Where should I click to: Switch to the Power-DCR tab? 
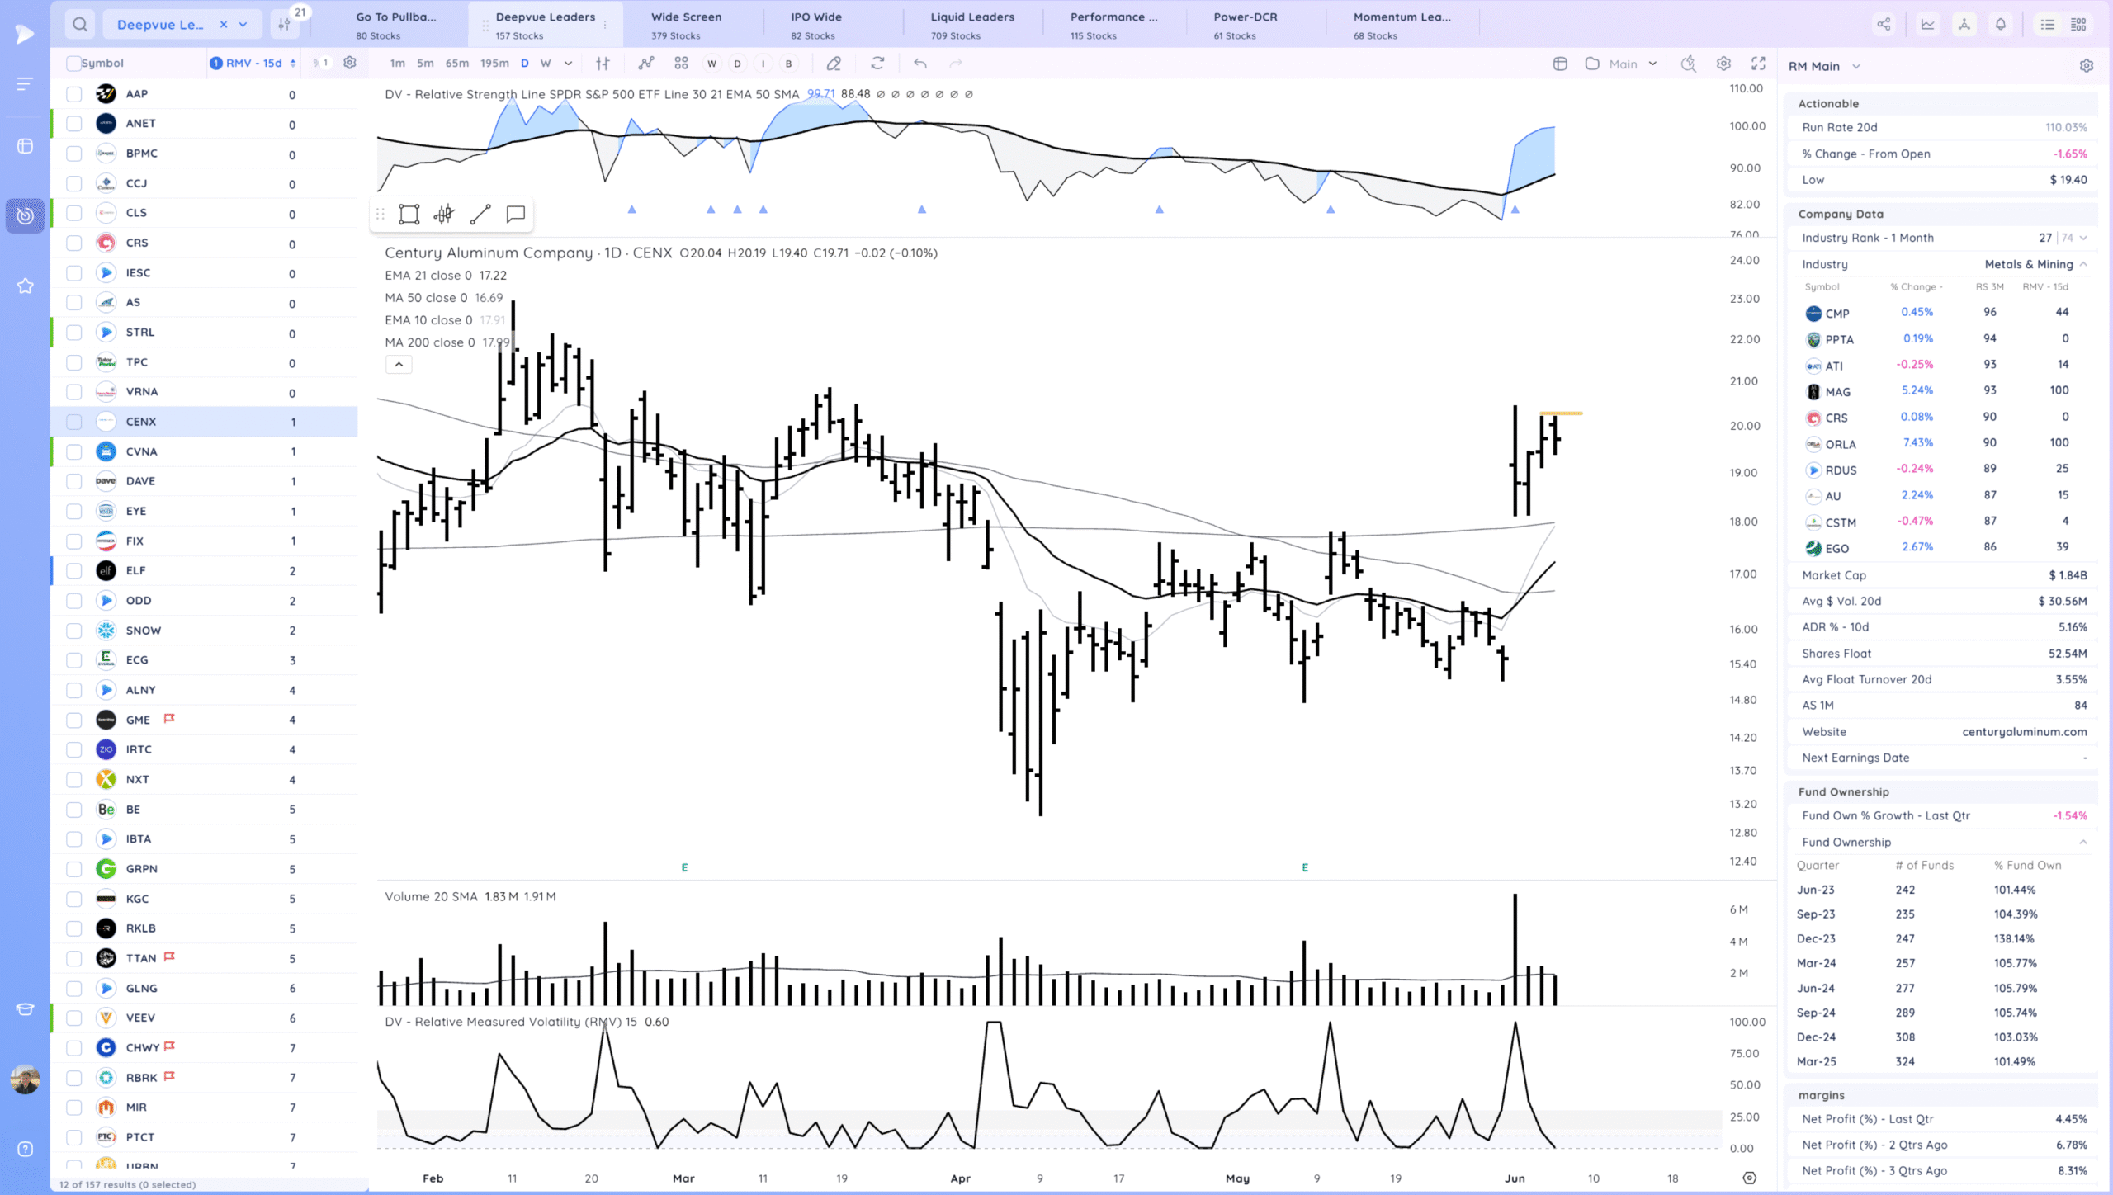tap(1244, 25)
